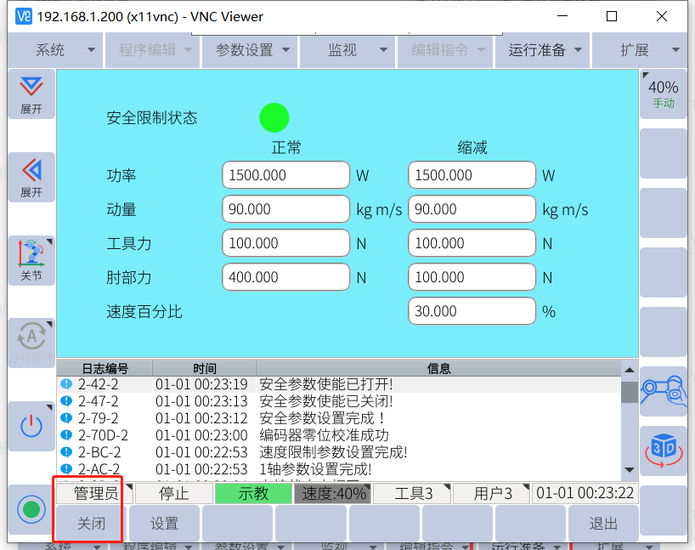Image resolution: width=695 pixels, height=550 pixels.
Task: Open the 3D view icon
Action: (663, 451)
